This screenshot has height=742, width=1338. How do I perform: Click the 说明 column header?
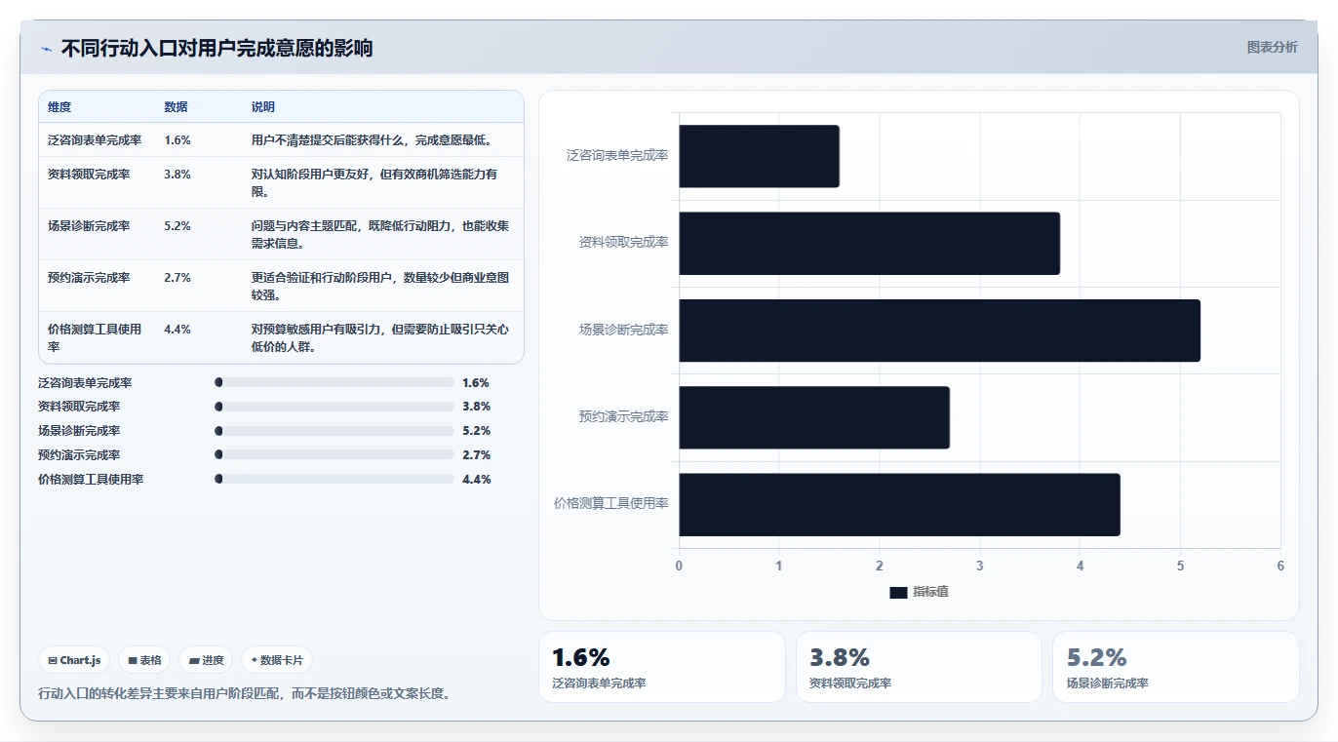pyautogui.click(x=263, y=107)
